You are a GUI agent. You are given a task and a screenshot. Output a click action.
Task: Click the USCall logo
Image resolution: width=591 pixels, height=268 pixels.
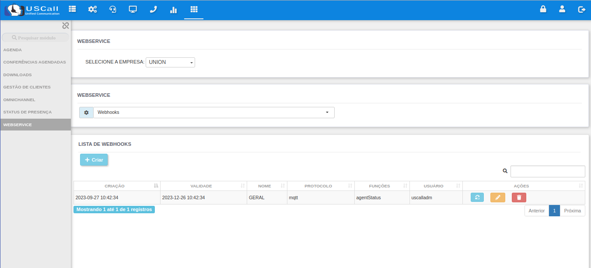click(x=31, y=10)
